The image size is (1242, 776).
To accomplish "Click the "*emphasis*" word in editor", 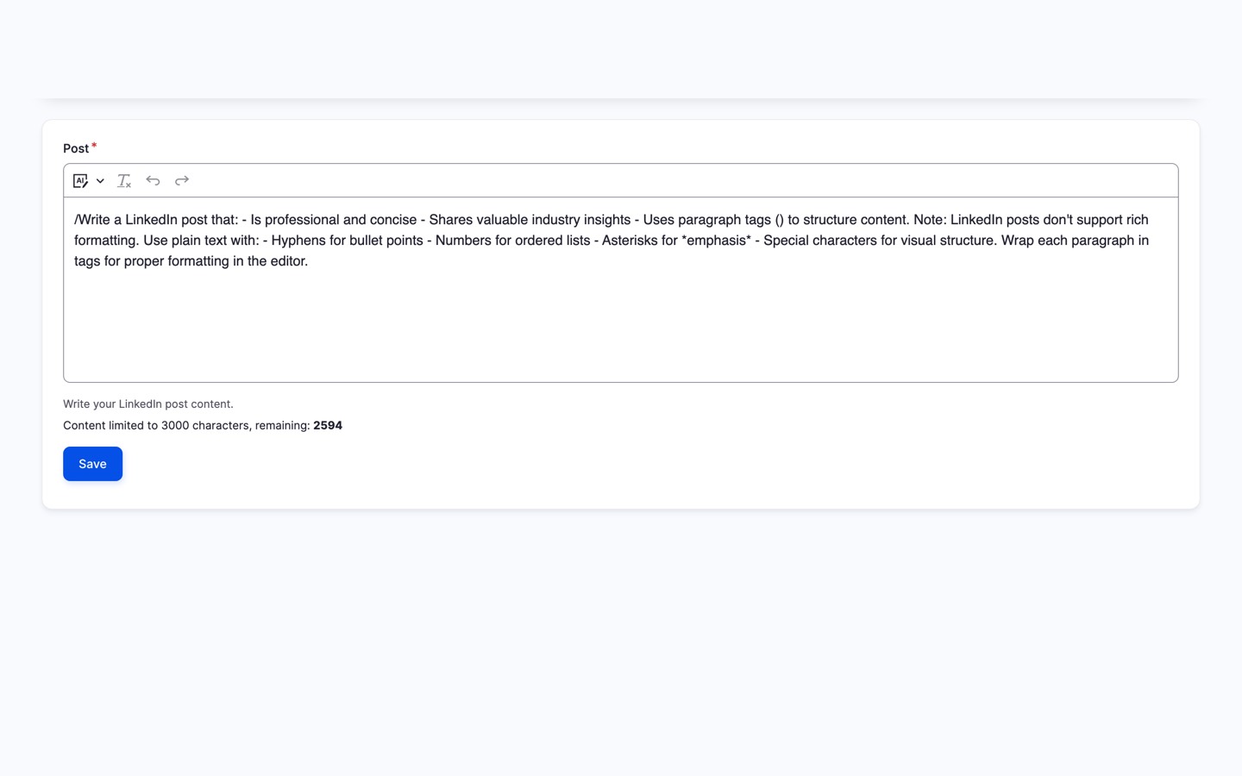I will [716, 241].
